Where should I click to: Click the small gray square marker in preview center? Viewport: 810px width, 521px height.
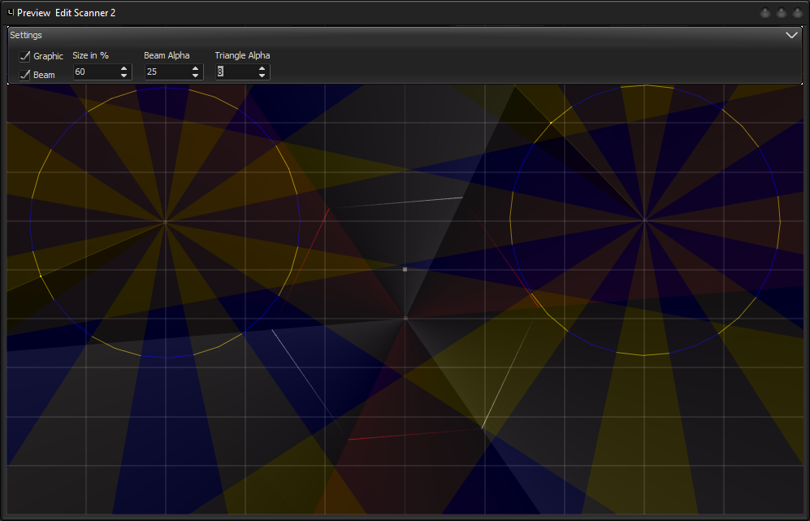405,269
